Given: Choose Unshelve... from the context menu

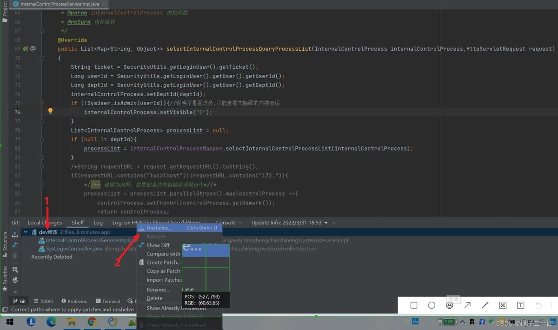Looking at the screenshot, I should 159,228.
